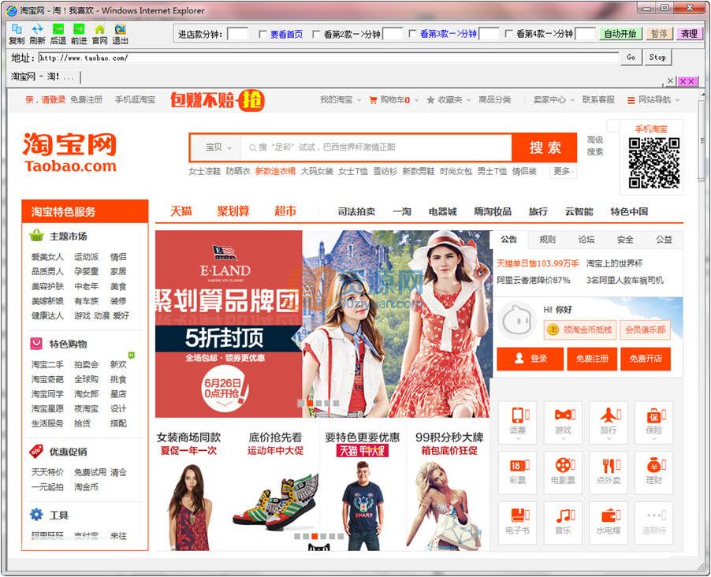The width and height of the screenshot is (711, 577).
Task: Open the 话费 phone top-up icon
Action: click(x=517, y=422)
